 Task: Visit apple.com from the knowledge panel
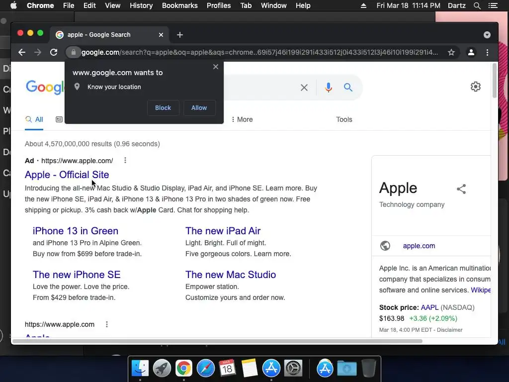click(x=419, y=246)
